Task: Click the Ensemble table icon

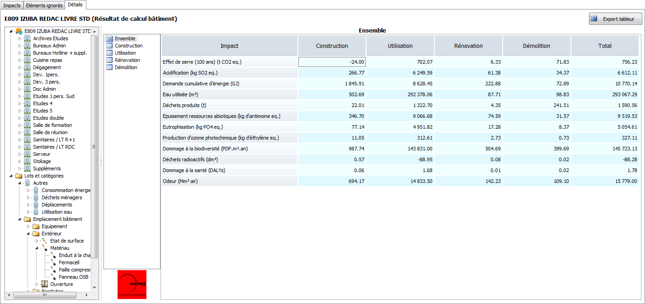Action: 109,38
